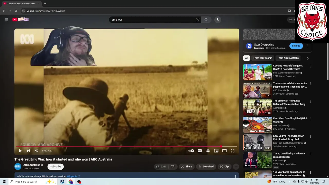Image resolution: width=329 pixels, height=185 pixels.
Task: Create a Clip of the video
Action: [224, 166]
